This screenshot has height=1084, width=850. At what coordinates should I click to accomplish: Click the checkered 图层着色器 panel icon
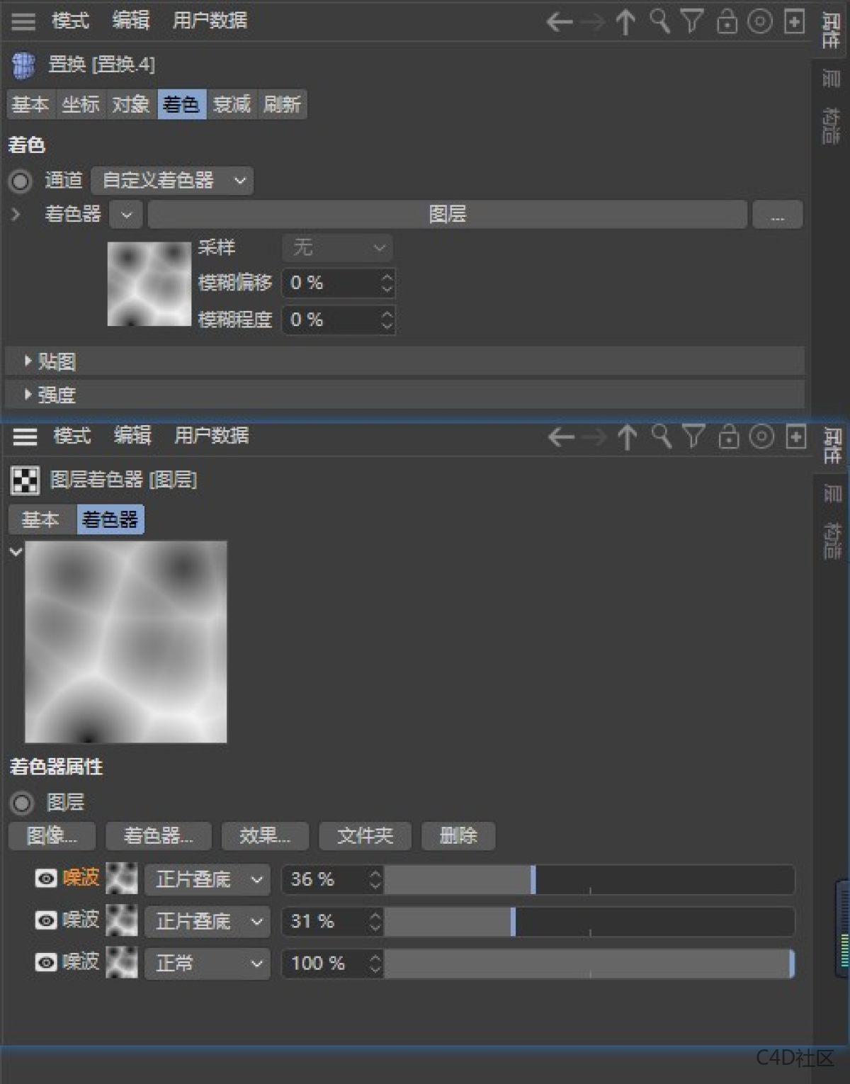25,480
